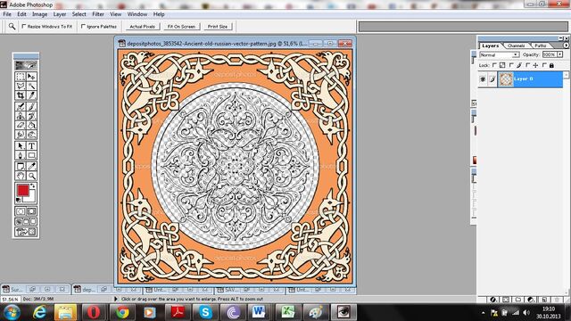Select the Paint Bucket tool

tap(32, 125)
